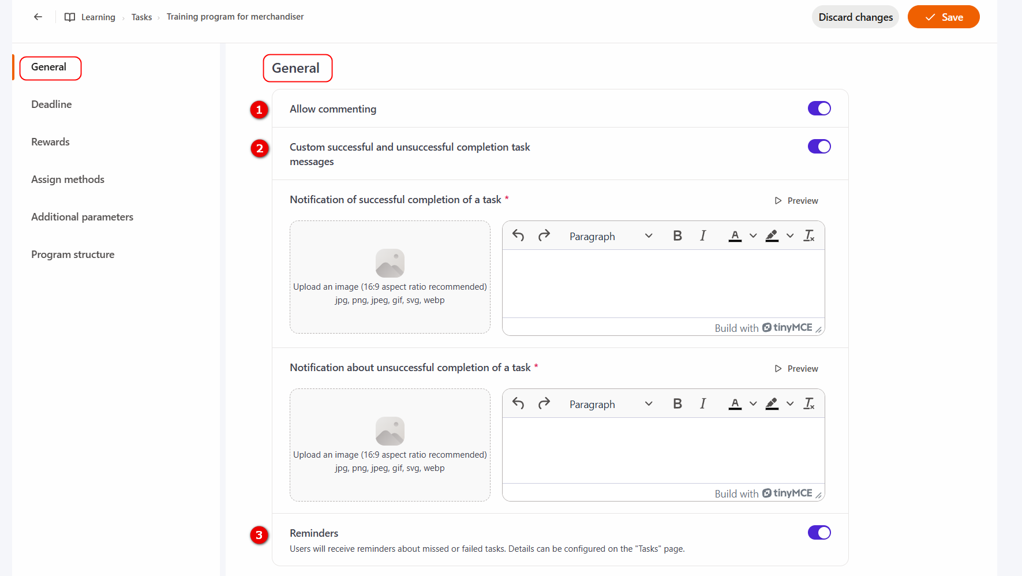Apply highlight color in unsuccessful notification editor

(x=772, y=403)
